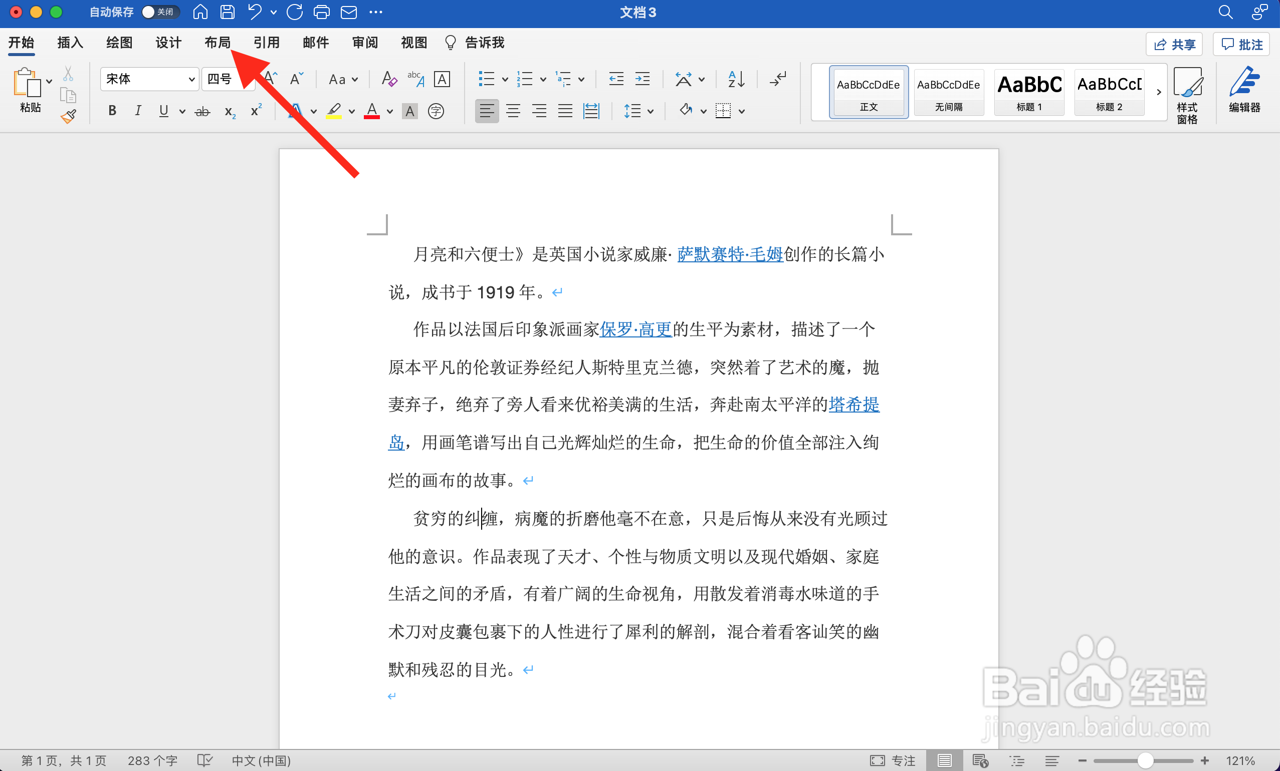This screenshot has width=1280, height=771.
Task: Expand bullet list options arrow
Action: pyautogui.click(x=505, y=80)
